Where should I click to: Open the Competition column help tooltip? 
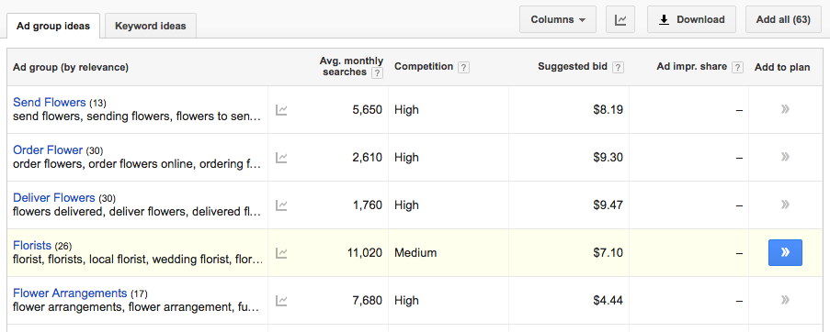463,68
